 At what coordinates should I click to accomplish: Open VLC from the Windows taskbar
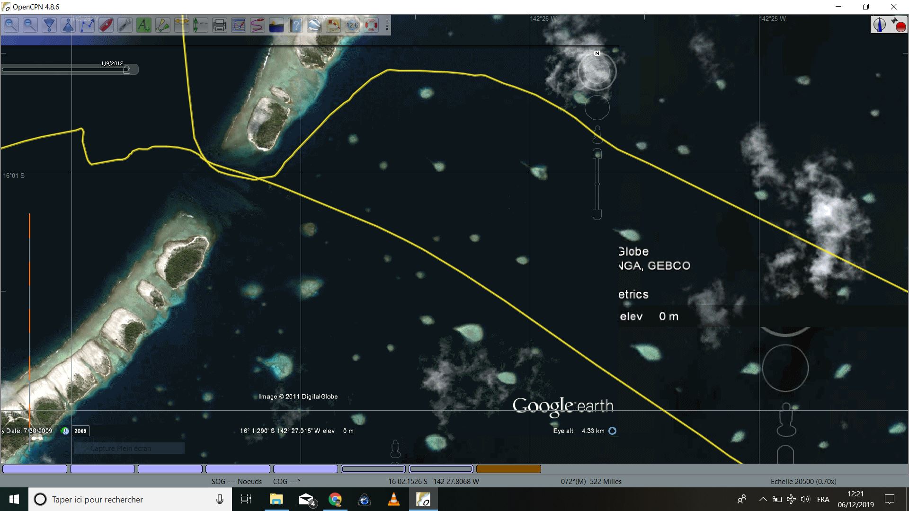coord(393,499)
